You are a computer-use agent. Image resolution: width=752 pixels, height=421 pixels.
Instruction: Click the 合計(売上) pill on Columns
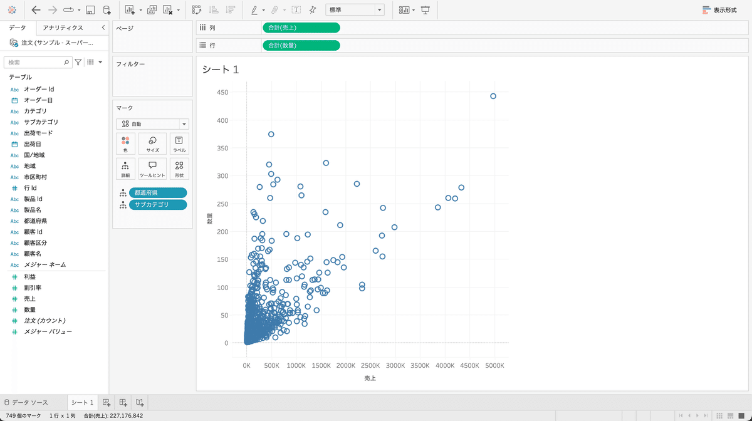301,28
